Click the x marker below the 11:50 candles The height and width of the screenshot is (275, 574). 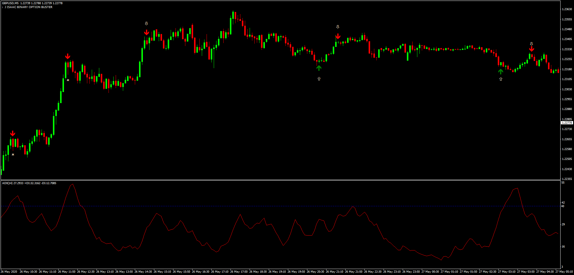coord(68,80)
